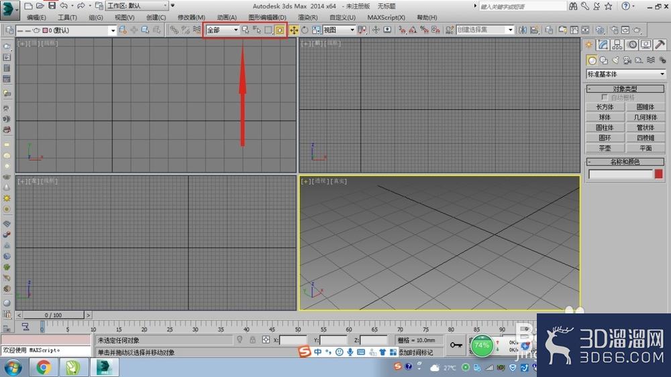671x377 pixels.
Task: Click the Mirror tool icon
Action: pos(523,30)
